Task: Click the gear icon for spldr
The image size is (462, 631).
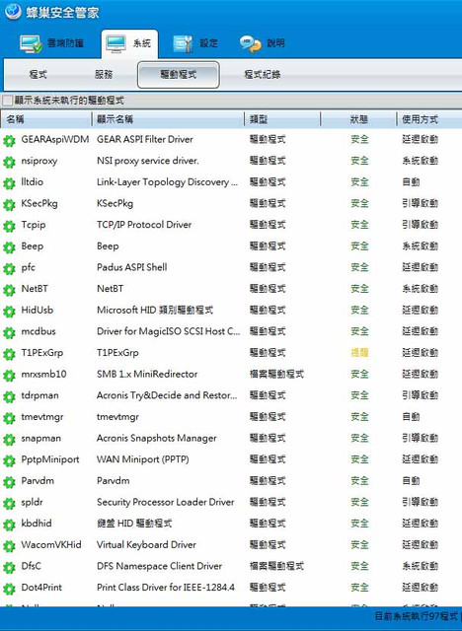Action: click(9, 504)
